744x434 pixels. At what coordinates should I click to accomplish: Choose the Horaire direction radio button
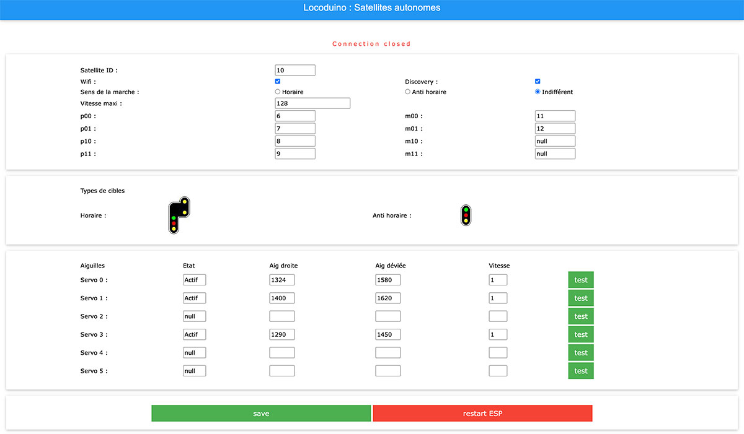[x=278, y=92]
